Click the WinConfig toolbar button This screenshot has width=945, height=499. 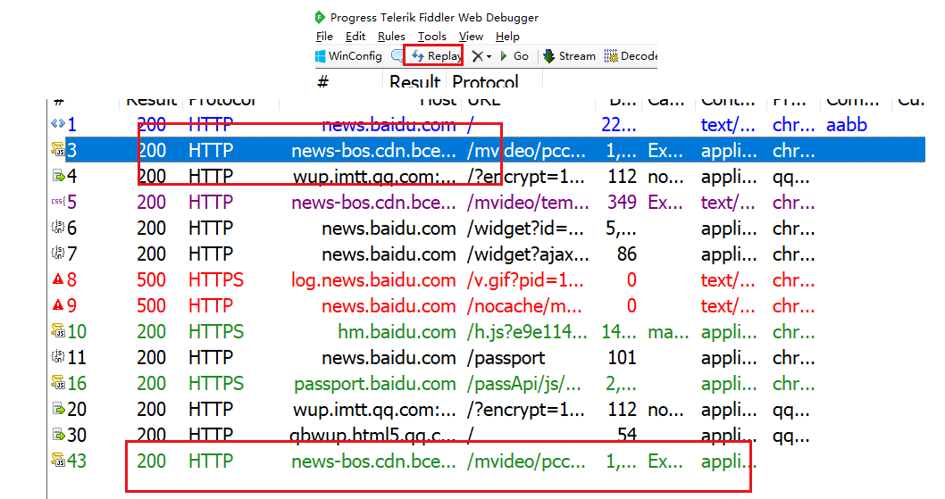click(x=348, y=56)
